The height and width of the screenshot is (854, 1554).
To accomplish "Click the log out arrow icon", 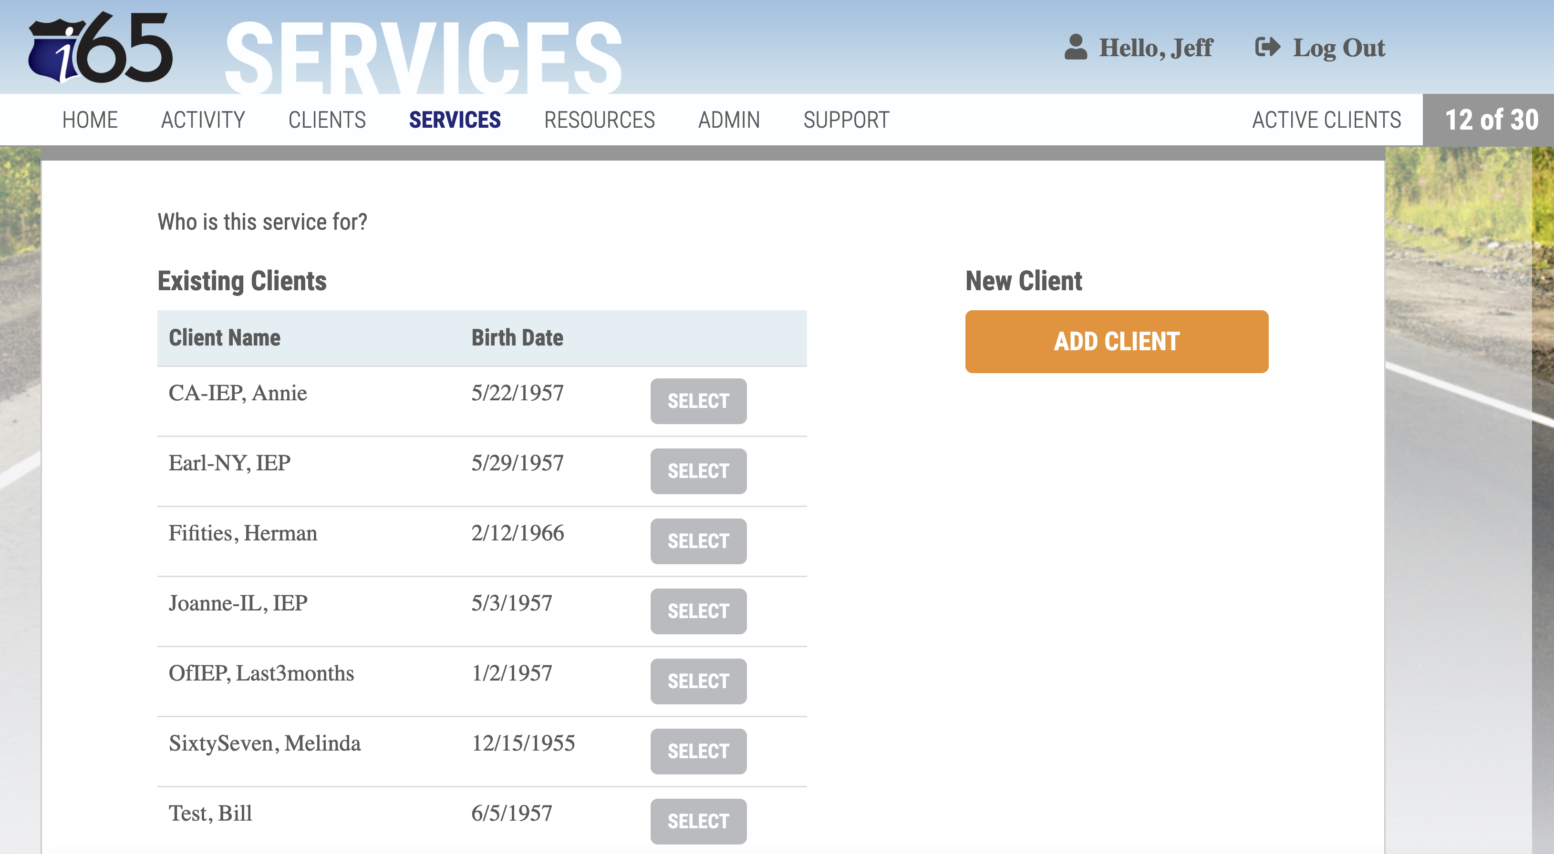I will coord(1267,48).
